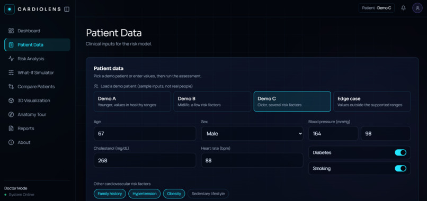Click the systolic pressure field 164
The image size is (427, 201).
(x=333, y=133)
